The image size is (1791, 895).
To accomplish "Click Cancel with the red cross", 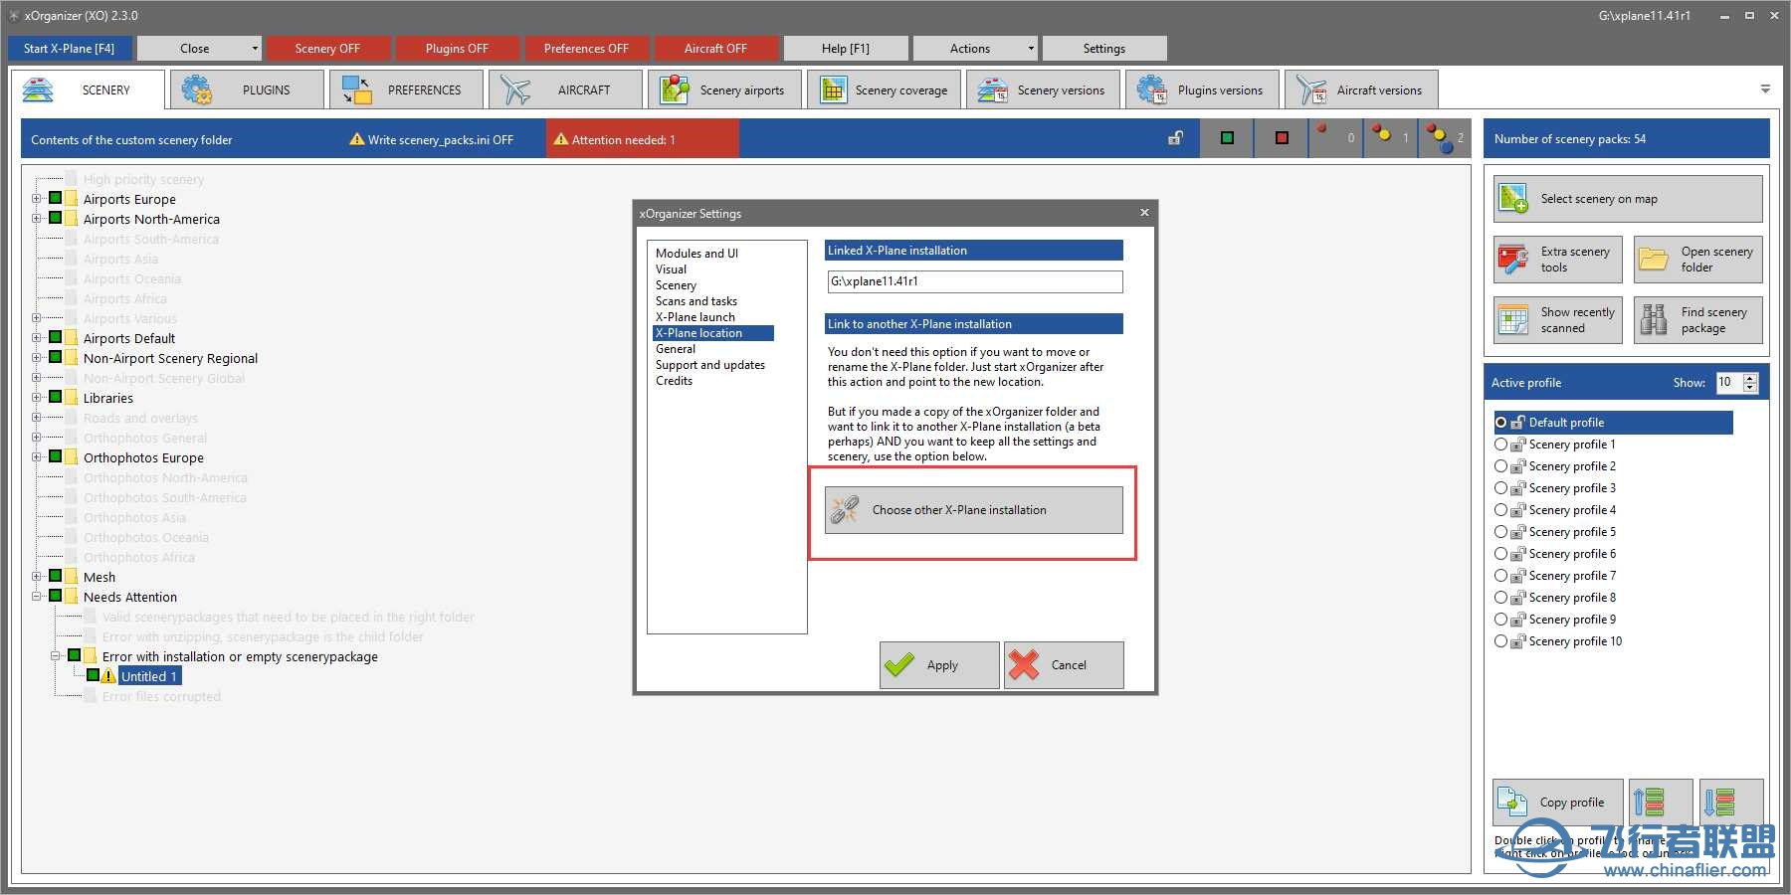I will coord(1064,665).
